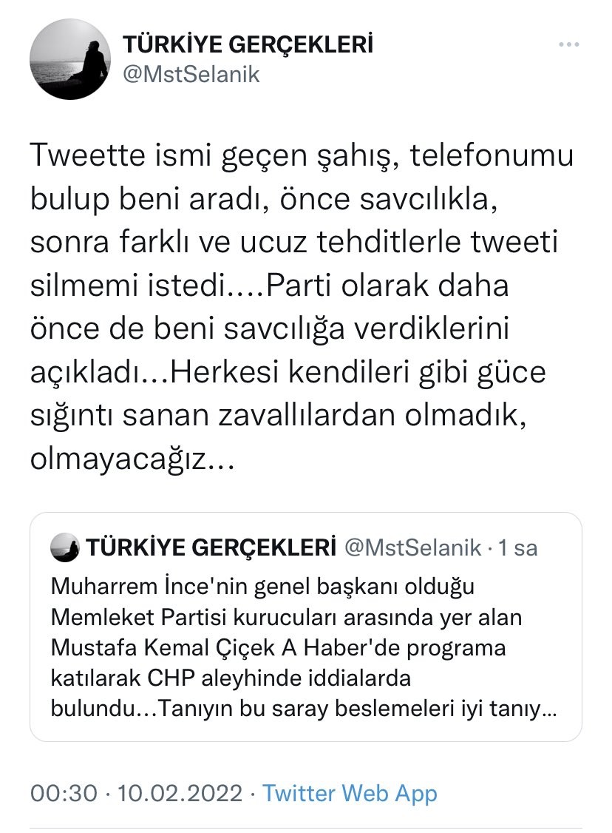612x833 pixels.
Task: Open the three-dot More options menu
Action: 568,46
